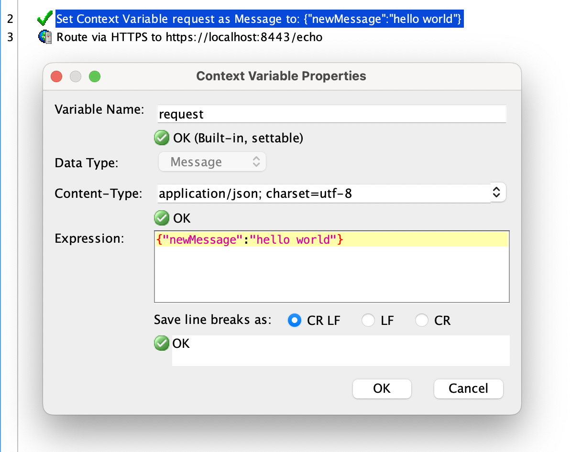Click the green OK validation icon near dialog bottom

(162, 343)
